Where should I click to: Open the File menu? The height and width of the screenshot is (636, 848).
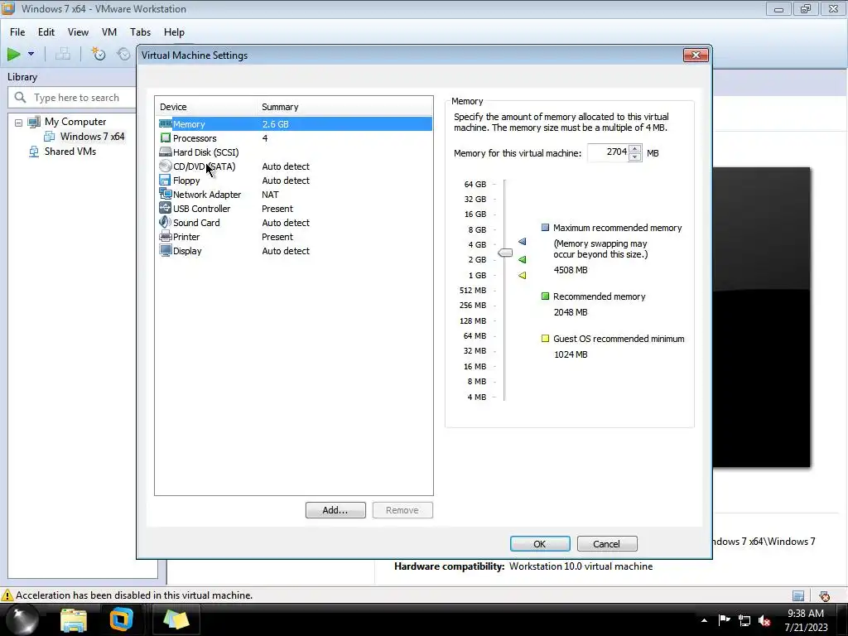17,32
